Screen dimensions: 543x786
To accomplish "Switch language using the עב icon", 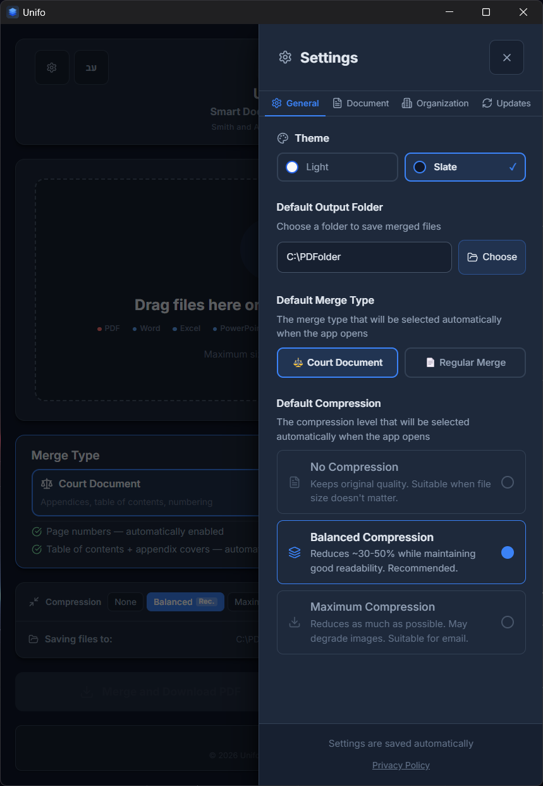I will 91,67.
